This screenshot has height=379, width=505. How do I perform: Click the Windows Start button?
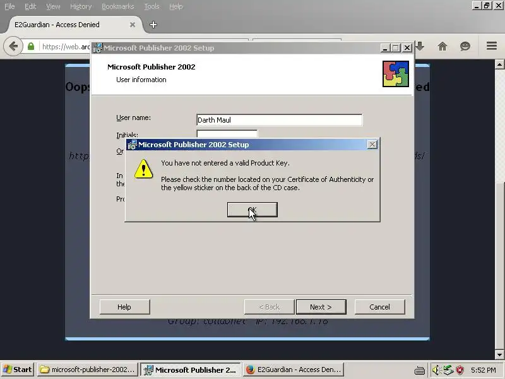pyautogui.click(x=18, y=370)
